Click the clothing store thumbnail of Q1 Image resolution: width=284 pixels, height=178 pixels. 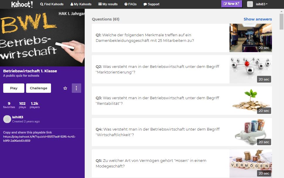(x=251, y=38)
